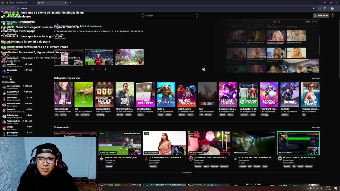Open the Dota 2 category card
The width and height of the screenshot is (340, 191).
tap(166, 94)
